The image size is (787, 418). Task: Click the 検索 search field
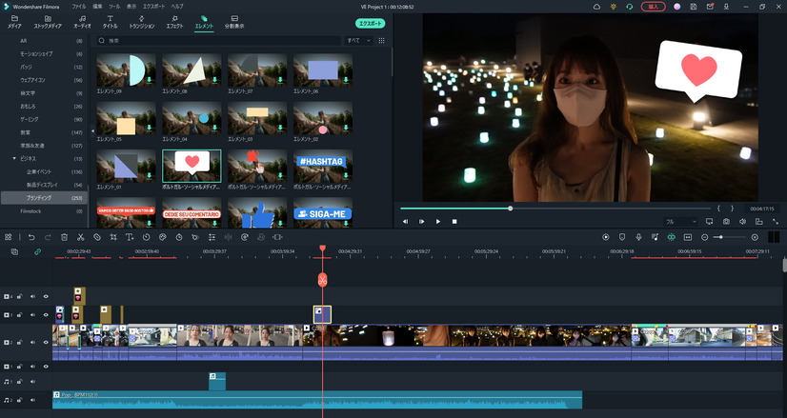point(218,41)
